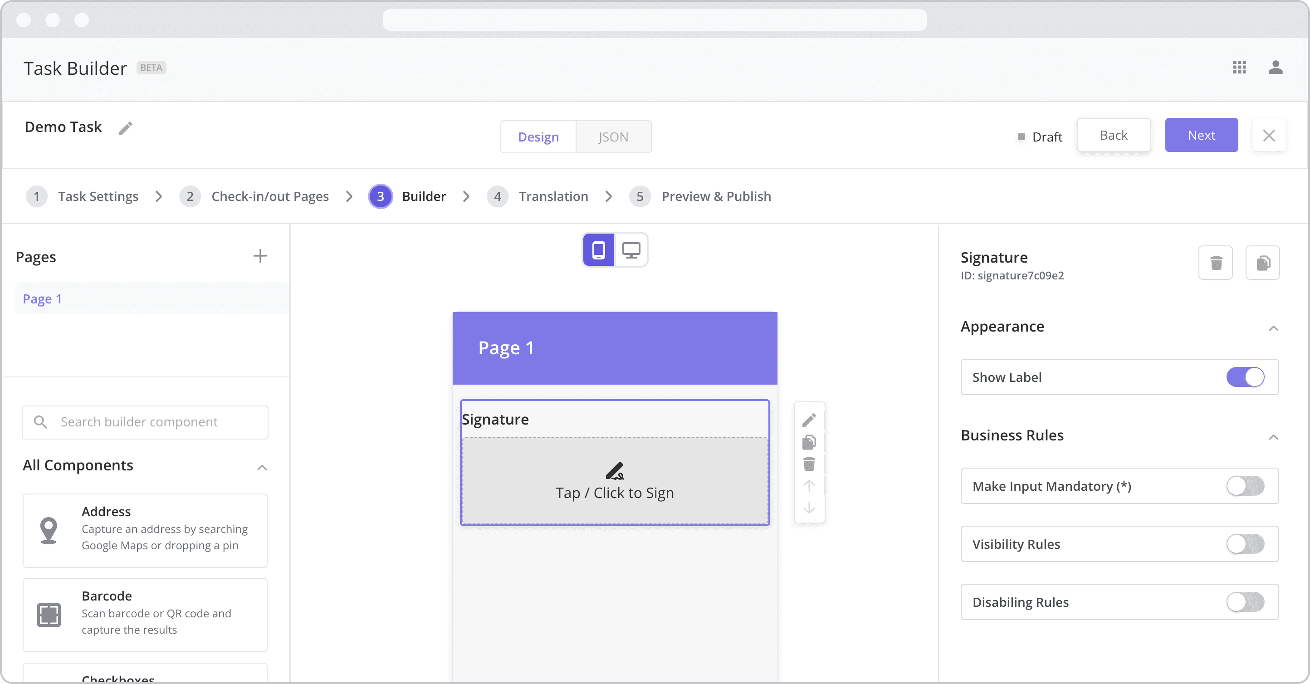
Task: Add the Barcode component card
Action: pos(145,614)
